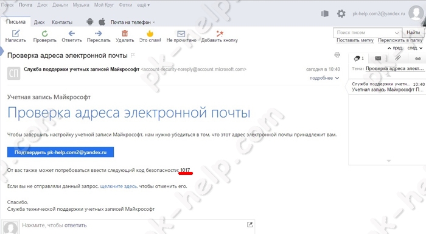Screen dimensions: 426x234
Task: Expand message details with подробнее
Action: point(324,78)
